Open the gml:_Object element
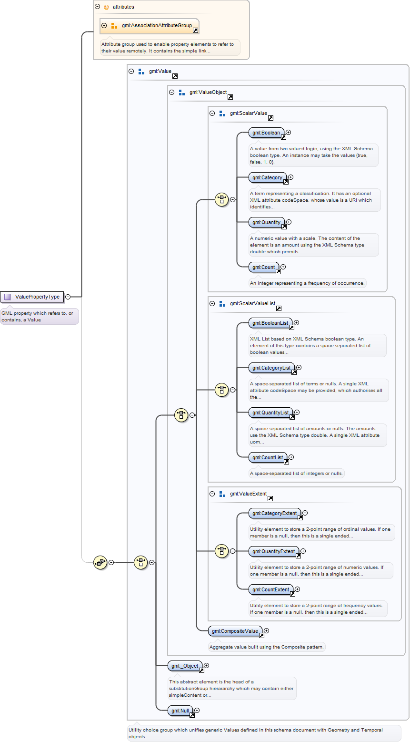Image resolution: width=410 pixels, height=743 pixels. (185, 666)
